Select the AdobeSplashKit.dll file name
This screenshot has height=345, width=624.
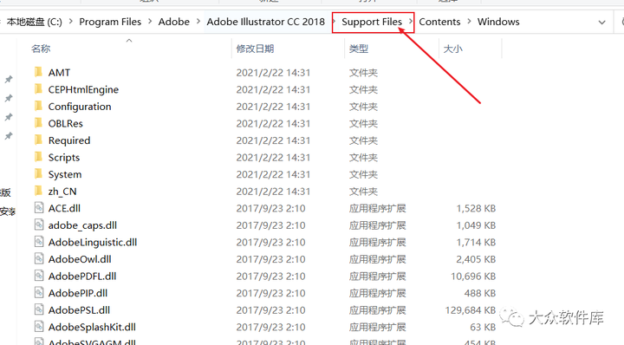pos(92,327)
